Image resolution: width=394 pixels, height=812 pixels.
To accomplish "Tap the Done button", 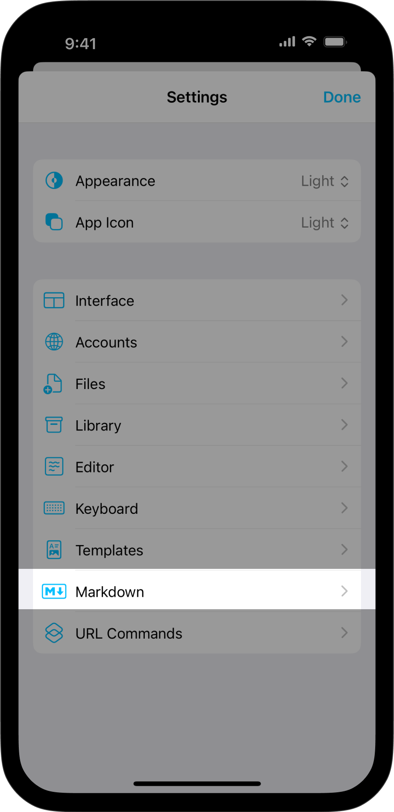I will [x=342, y=97].
